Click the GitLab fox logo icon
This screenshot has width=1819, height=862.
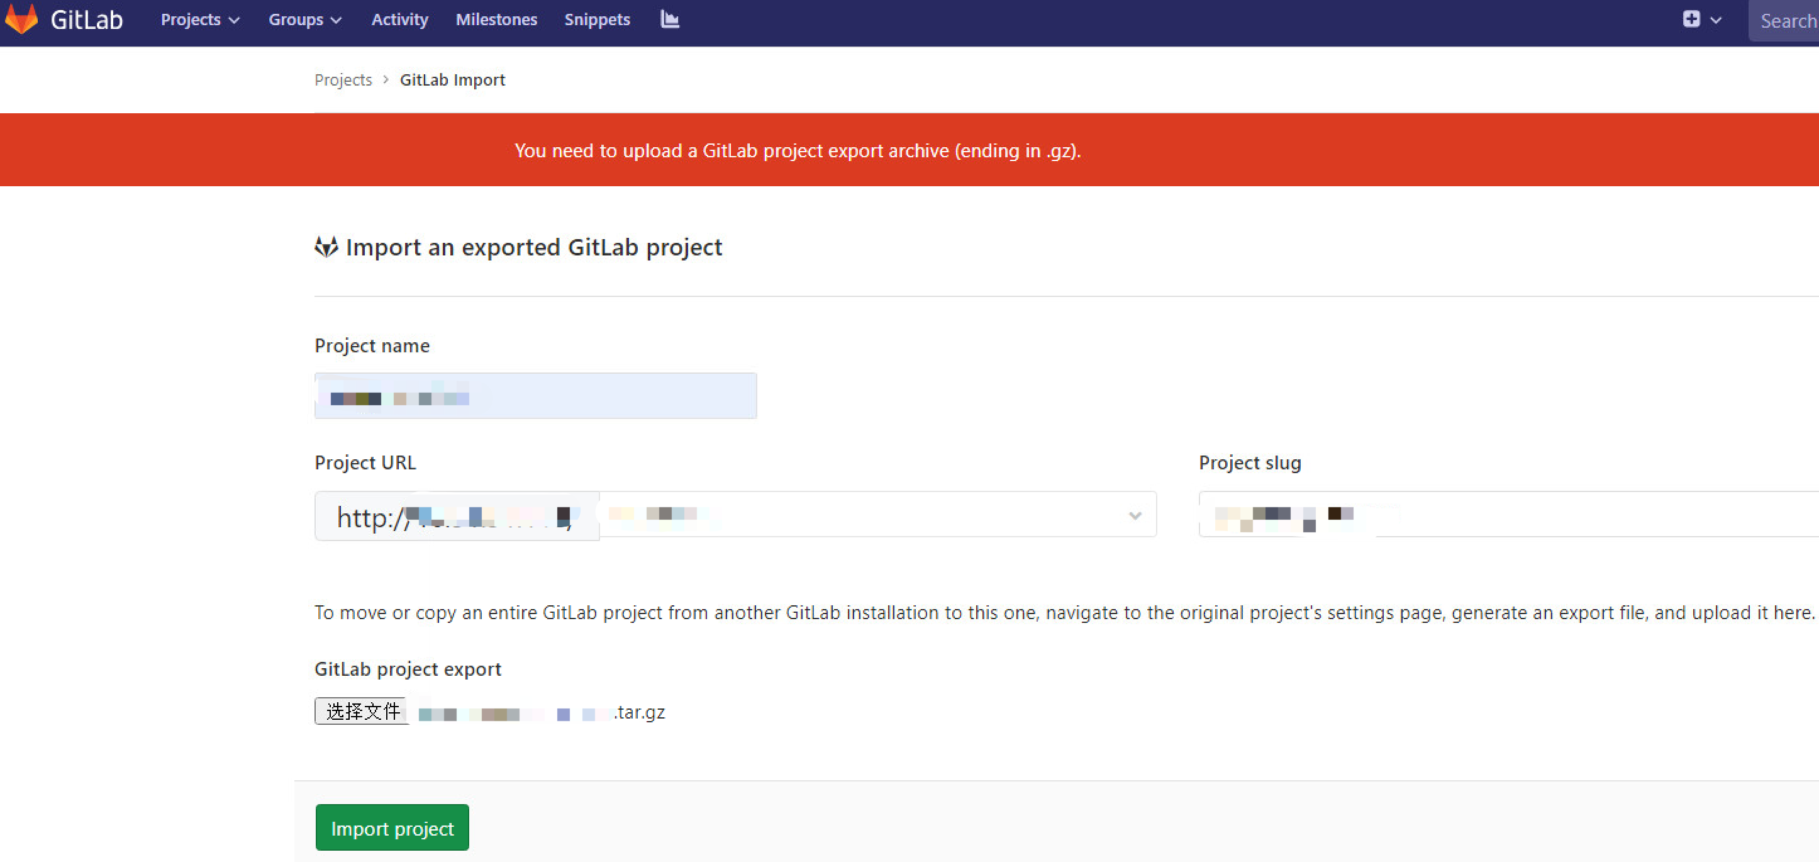[x=22, y=19]
